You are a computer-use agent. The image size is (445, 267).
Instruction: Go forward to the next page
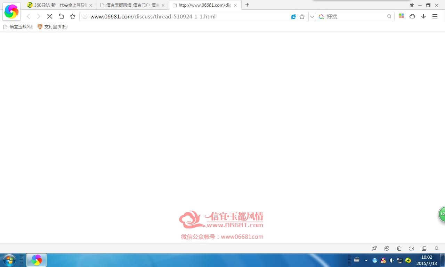click(x=39, y=16)
